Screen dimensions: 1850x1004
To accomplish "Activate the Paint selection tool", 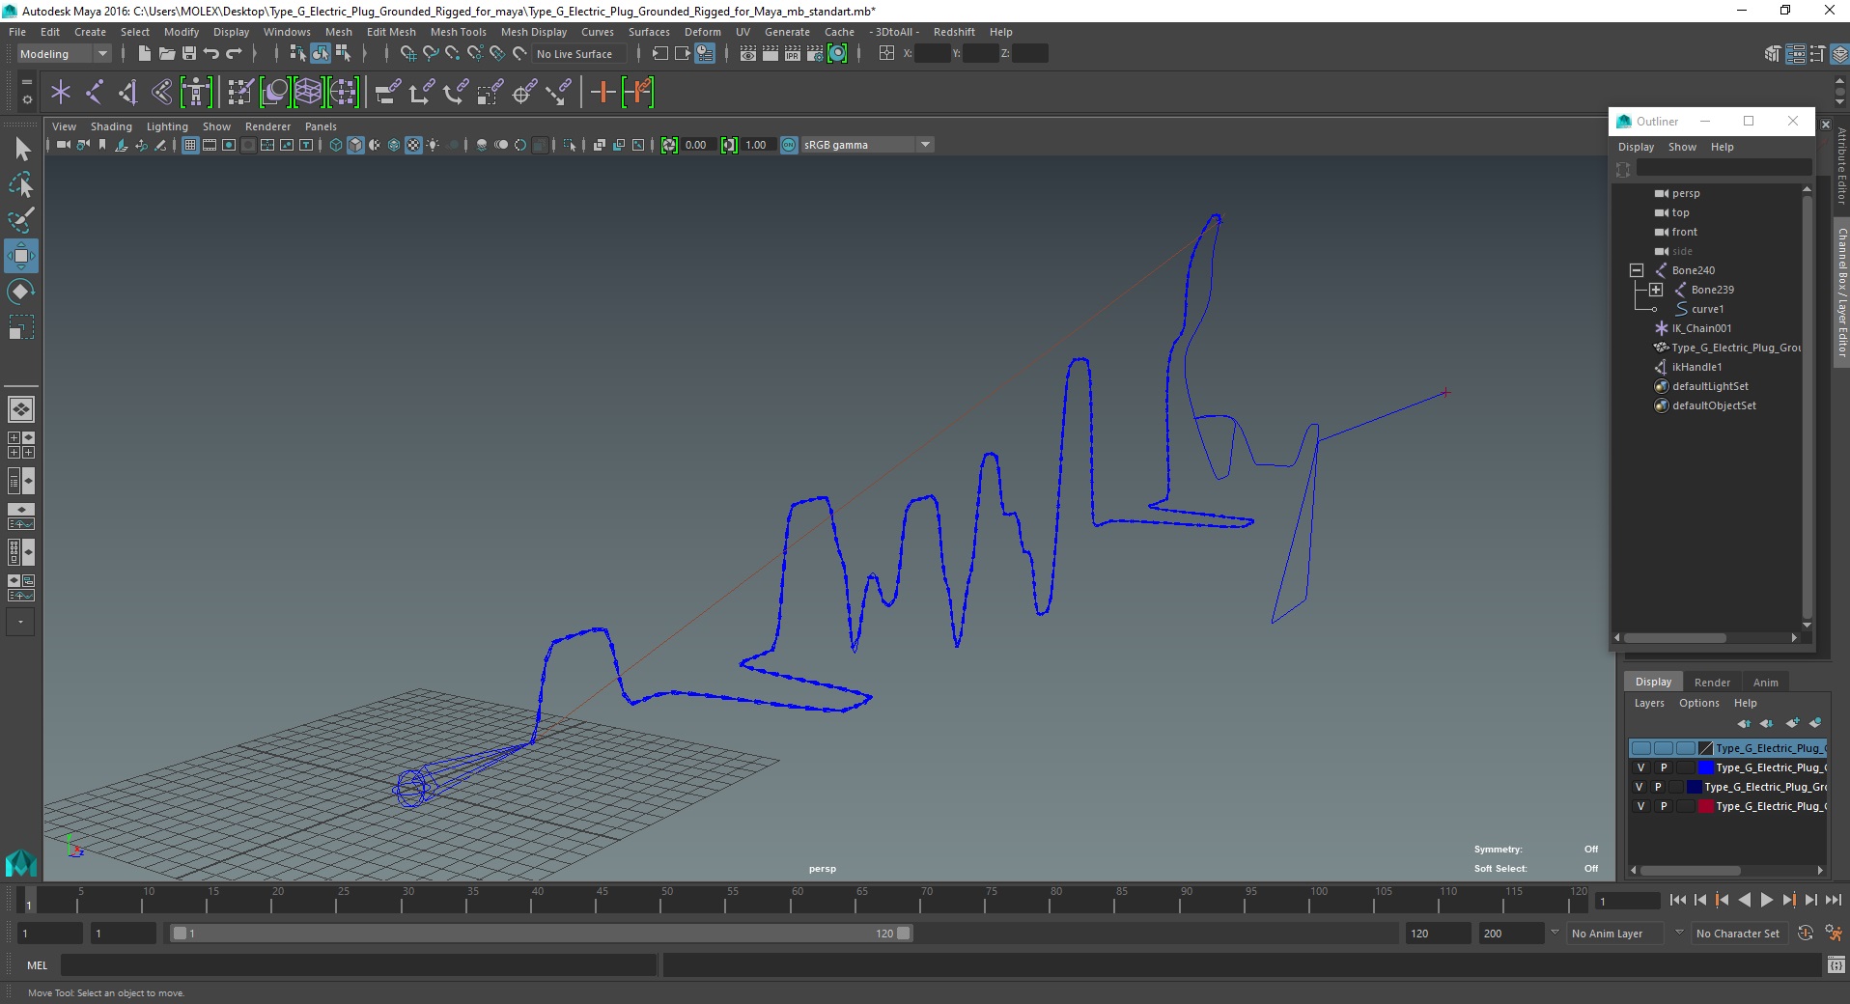I will pos(21,220).
